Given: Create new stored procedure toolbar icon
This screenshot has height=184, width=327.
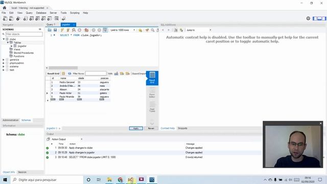Looking at the screenshot, I should coord(43,18).
